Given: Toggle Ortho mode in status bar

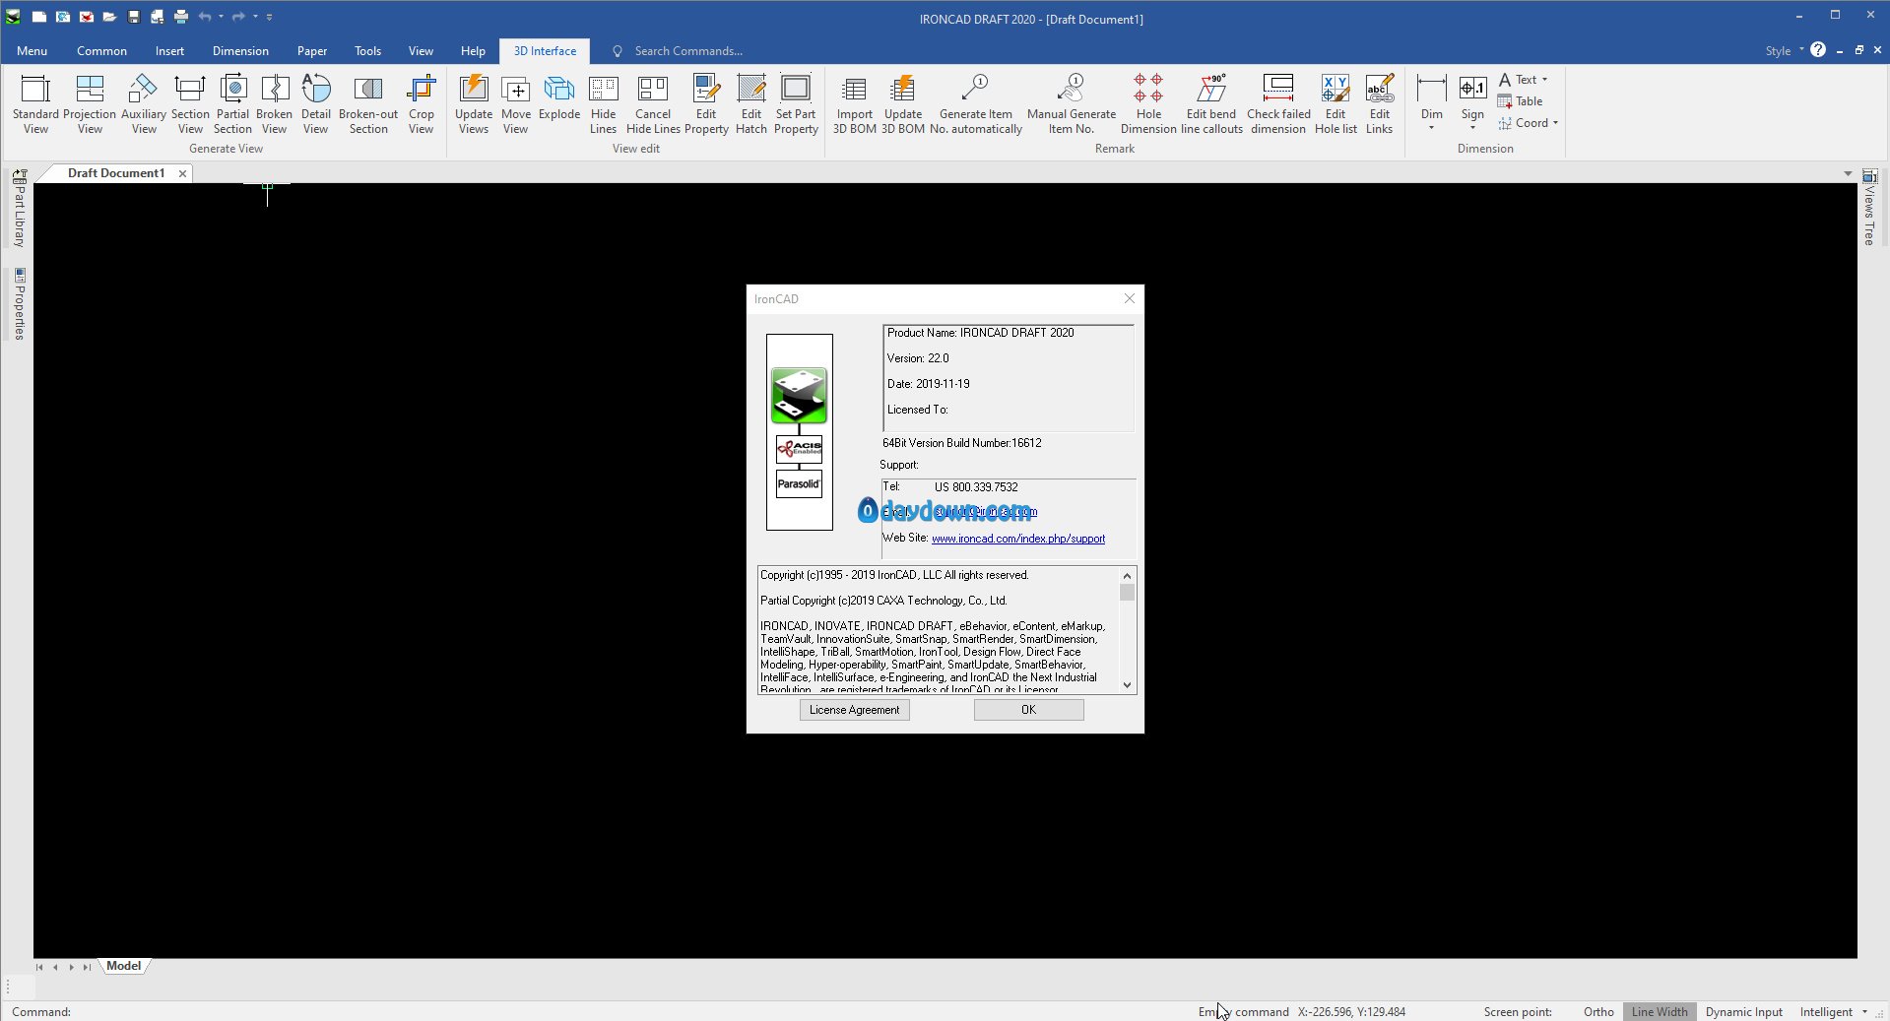Looking at the screenshot, I should [x=1598, y=1011].
